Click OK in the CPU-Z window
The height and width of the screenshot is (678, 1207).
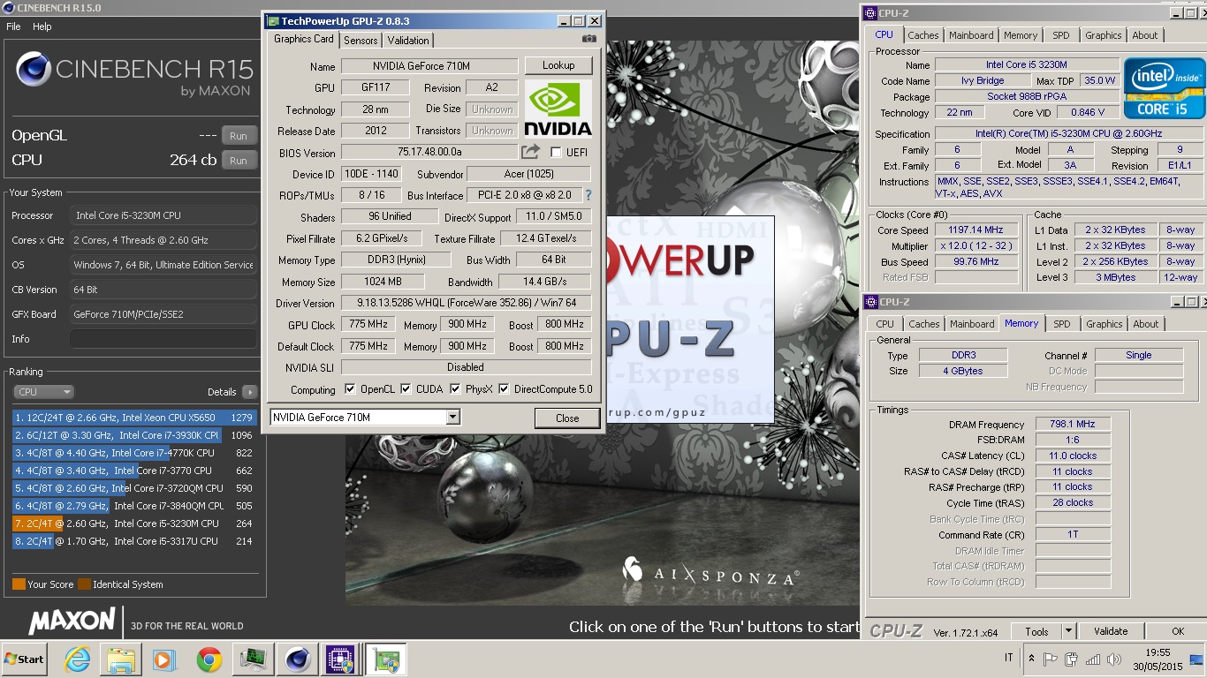point(1178,631)
